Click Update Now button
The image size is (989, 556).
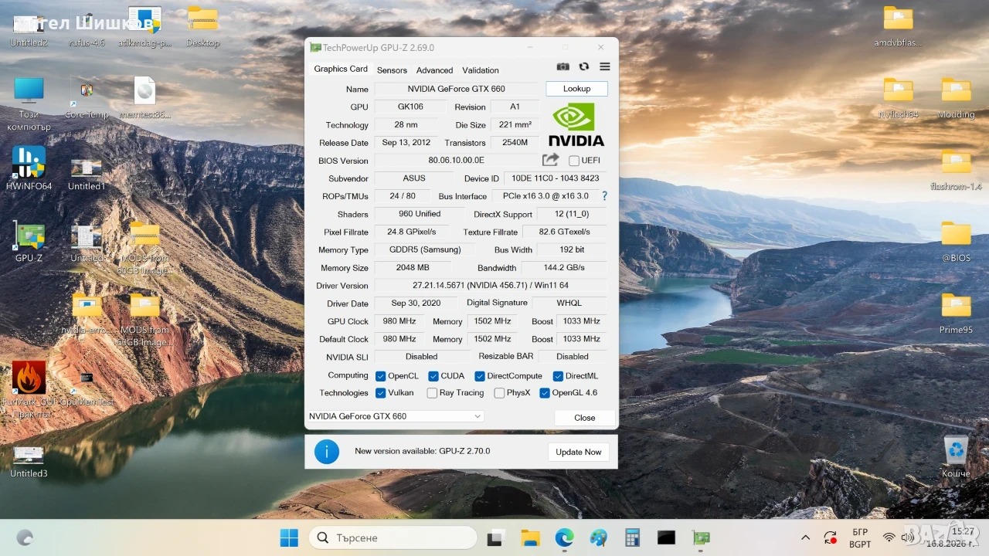579,452
